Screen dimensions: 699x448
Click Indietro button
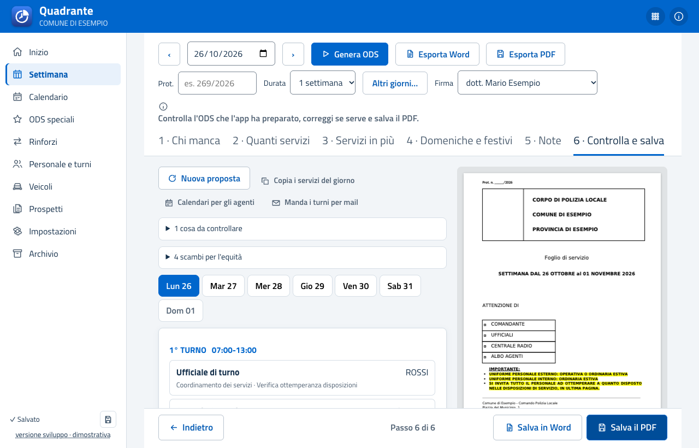point(191,427)
